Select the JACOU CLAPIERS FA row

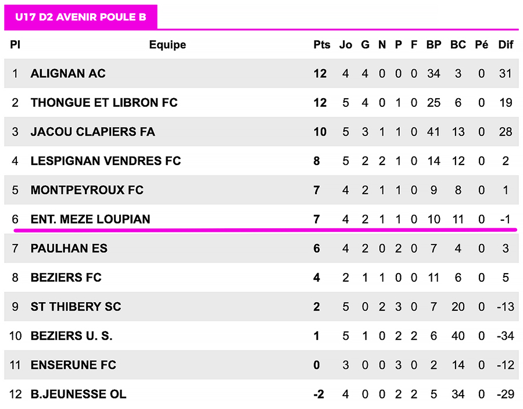93,132
